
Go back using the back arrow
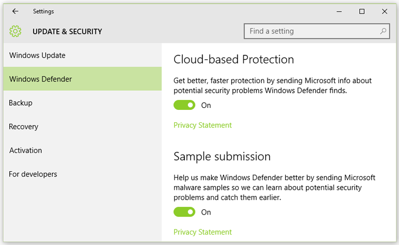15,11
